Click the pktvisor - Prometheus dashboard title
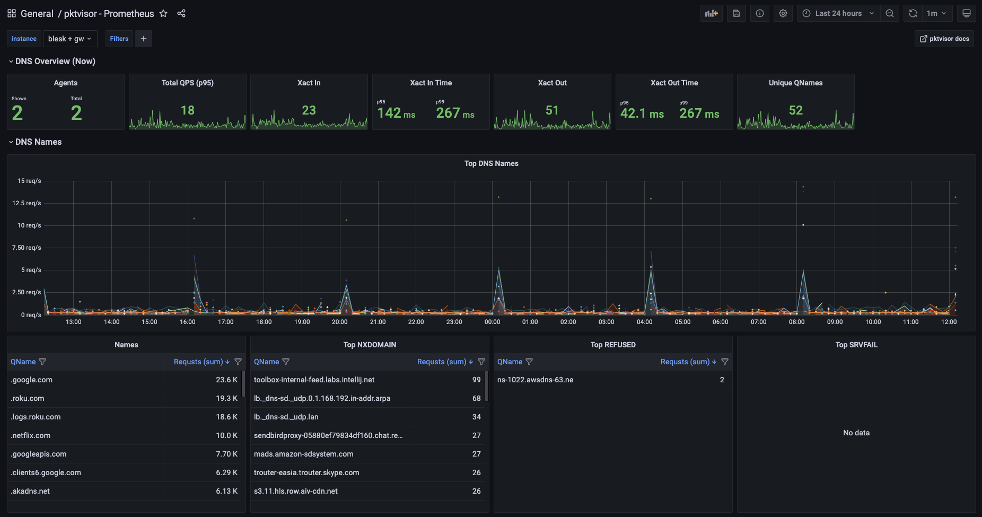The image size is (982, 517). click(x=109, y=13)
